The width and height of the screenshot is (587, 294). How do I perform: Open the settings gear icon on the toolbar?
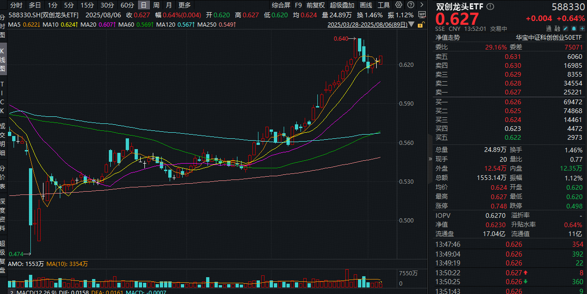398,5
